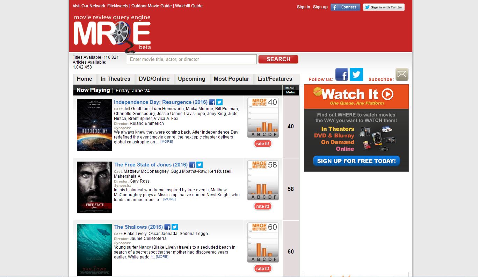Click The Shallows poster thumbnail
This screenshot has width=478, height=277.
click(94, 250)
